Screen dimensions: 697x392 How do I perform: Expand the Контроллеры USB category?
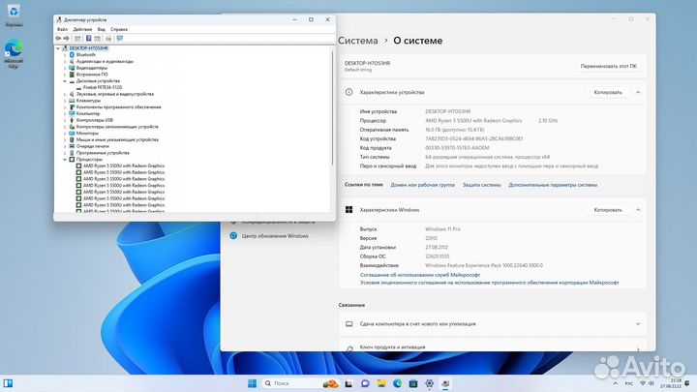pyautogui.click(x=65, y=120)
